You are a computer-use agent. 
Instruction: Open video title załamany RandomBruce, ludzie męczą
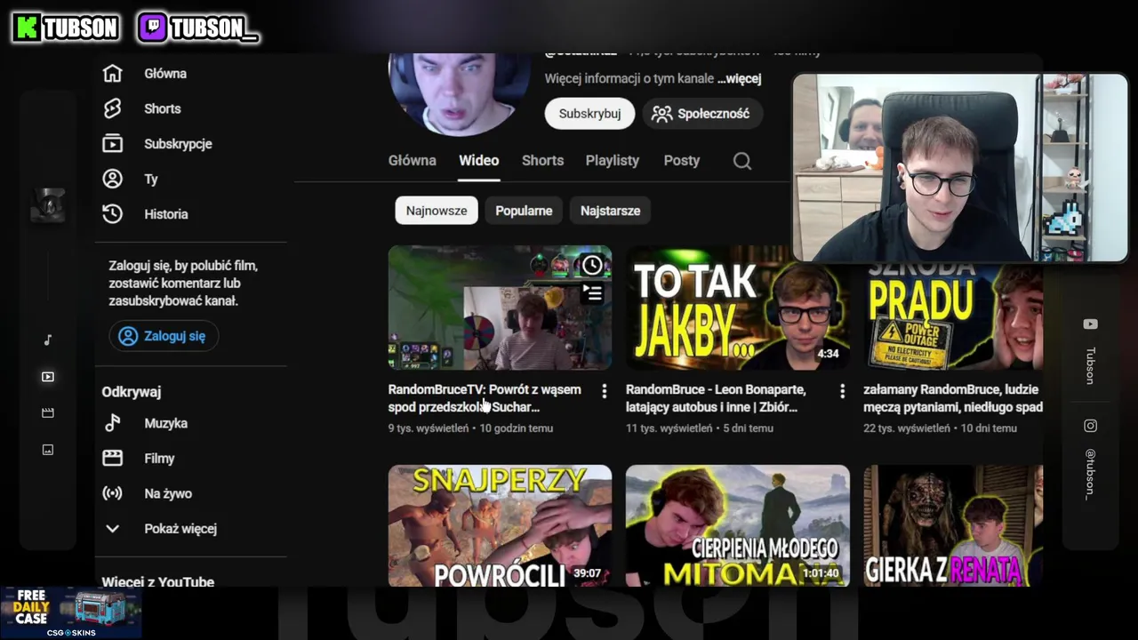(x=952, y=398)
